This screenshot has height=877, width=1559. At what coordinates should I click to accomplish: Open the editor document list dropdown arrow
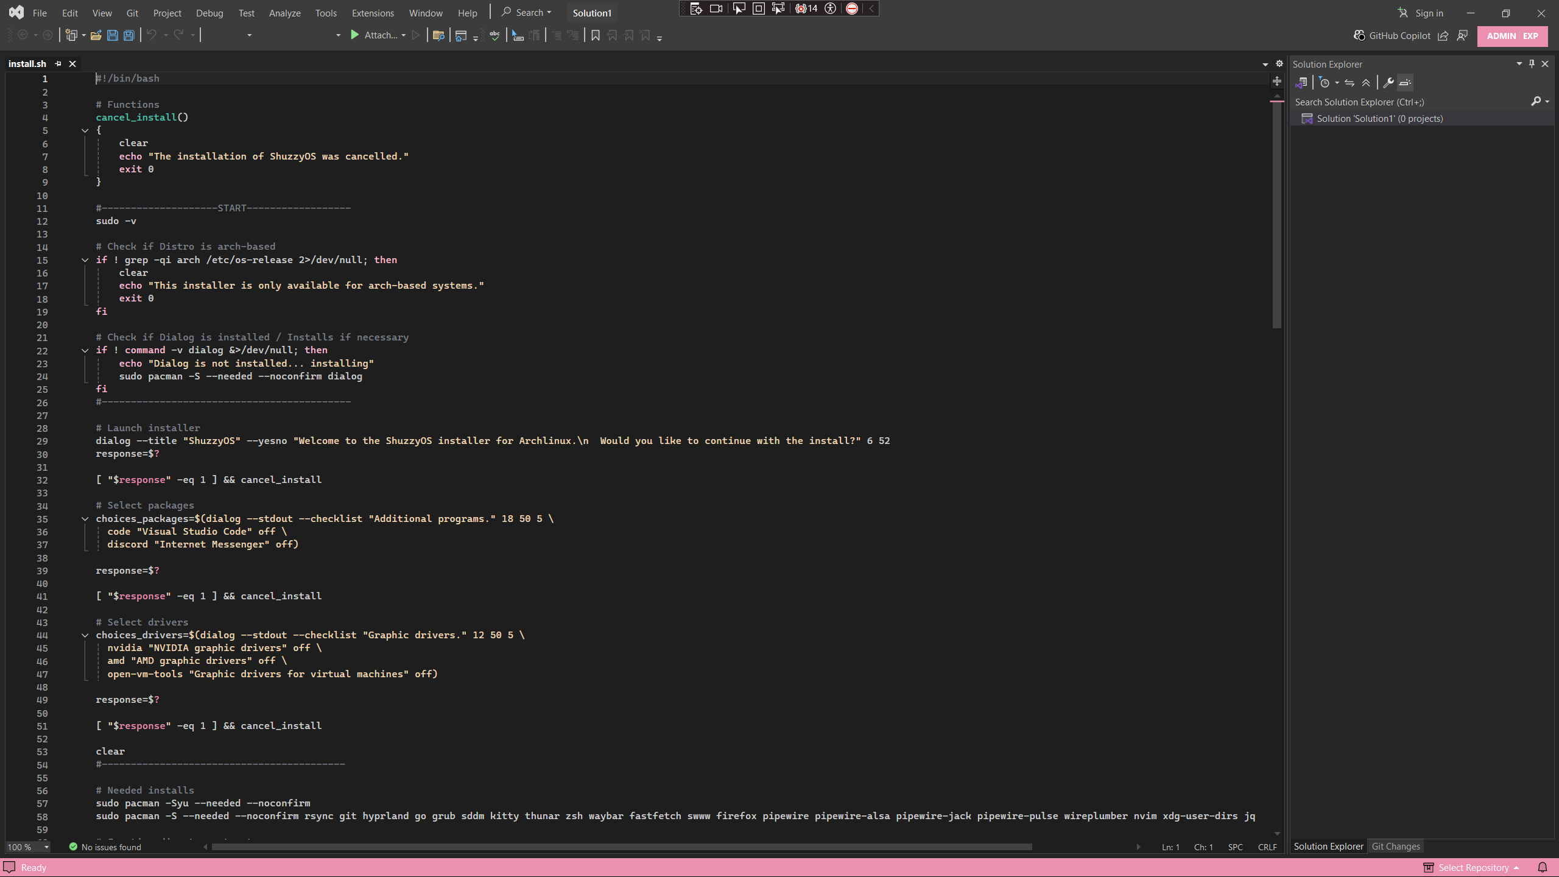[1265, 64]
